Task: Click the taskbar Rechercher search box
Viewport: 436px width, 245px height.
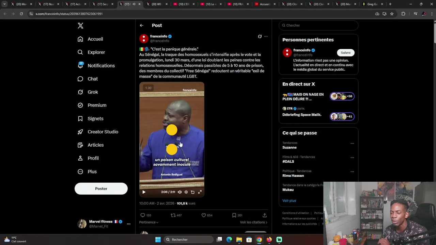Action: coord(188,240)
